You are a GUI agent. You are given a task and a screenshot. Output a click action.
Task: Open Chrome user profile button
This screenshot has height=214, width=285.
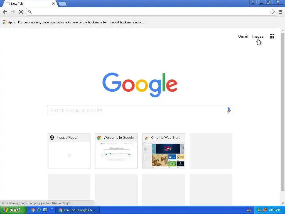point(253,2)
